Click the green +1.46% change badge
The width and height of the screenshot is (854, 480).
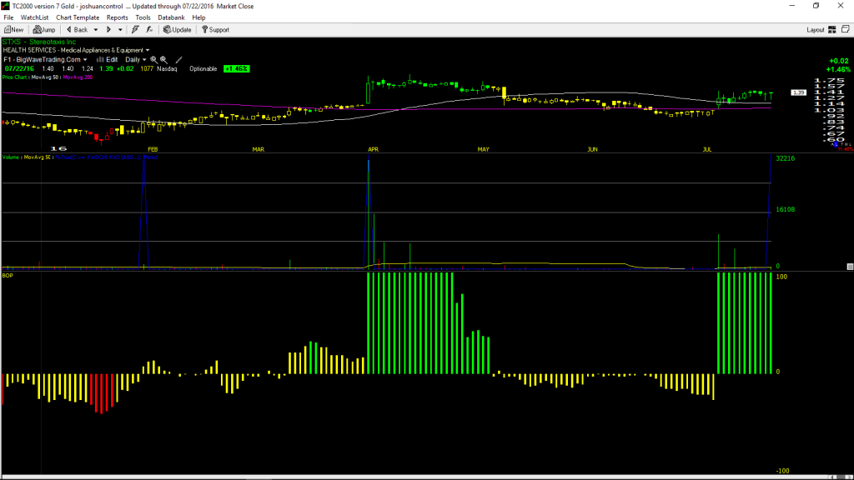point(236,69)
